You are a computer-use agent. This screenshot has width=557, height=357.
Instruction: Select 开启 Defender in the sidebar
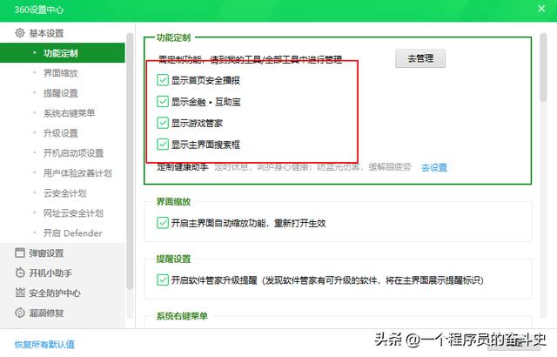[72, 233]
